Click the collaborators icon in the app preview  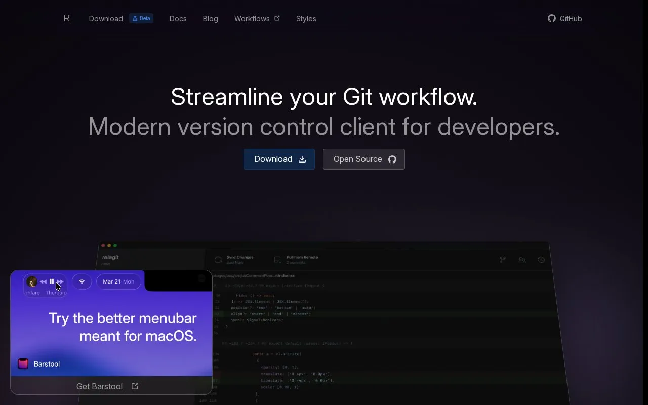(522, 260)
